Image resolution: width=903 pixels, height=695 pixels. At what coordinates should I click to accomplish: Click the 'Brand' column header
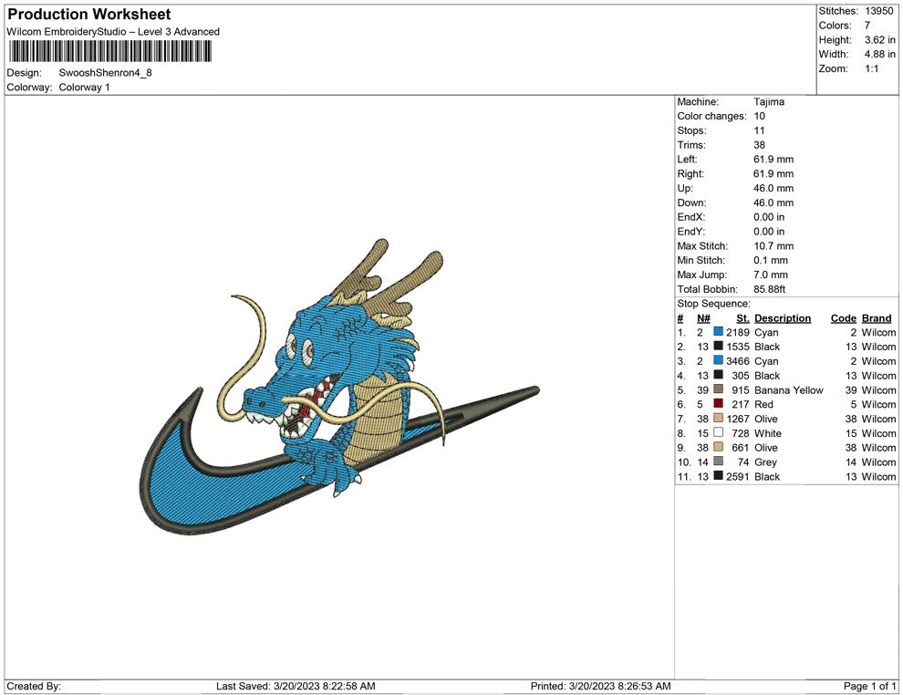click(x=877, y=317)
